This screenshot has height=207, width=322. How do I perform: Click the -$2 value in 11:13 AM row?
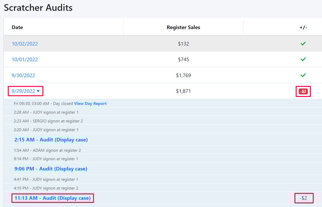click(x=303, y=198)
